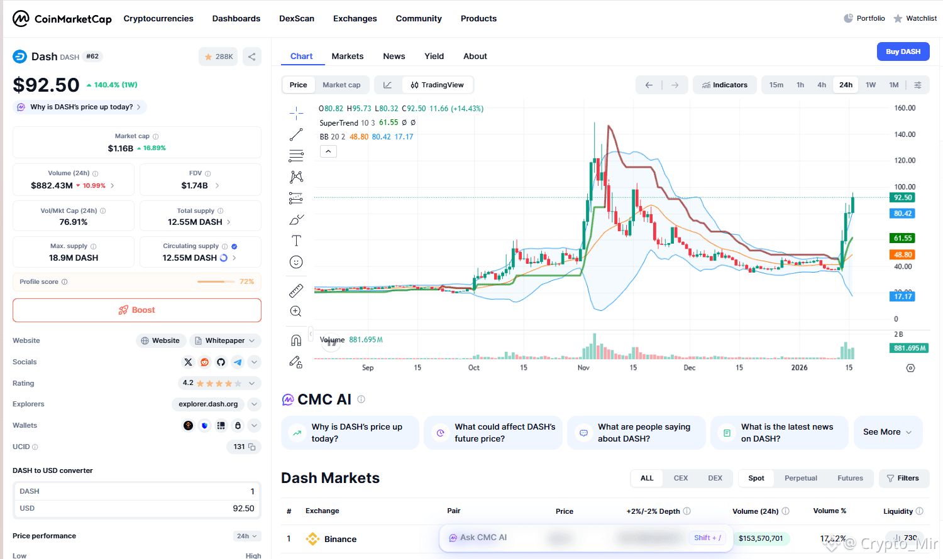943x559 pixels.
Task: Select the ruler measure tool
Action: [296, 290]
